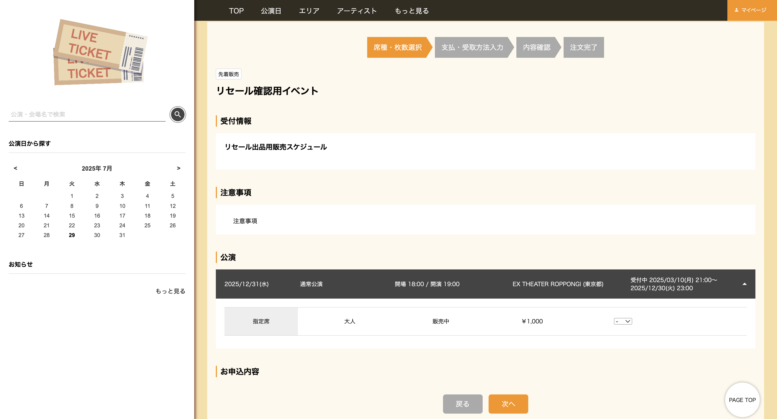
Task: Click the 次へ button
Action: tap(508, 404)
